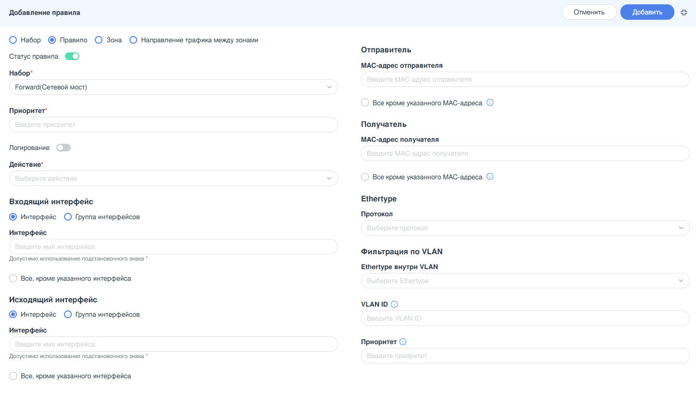Screen dimensions: 696x396
Task: Open the Протокол dropdown under Ethertype
Action: (x=525, y=228)
